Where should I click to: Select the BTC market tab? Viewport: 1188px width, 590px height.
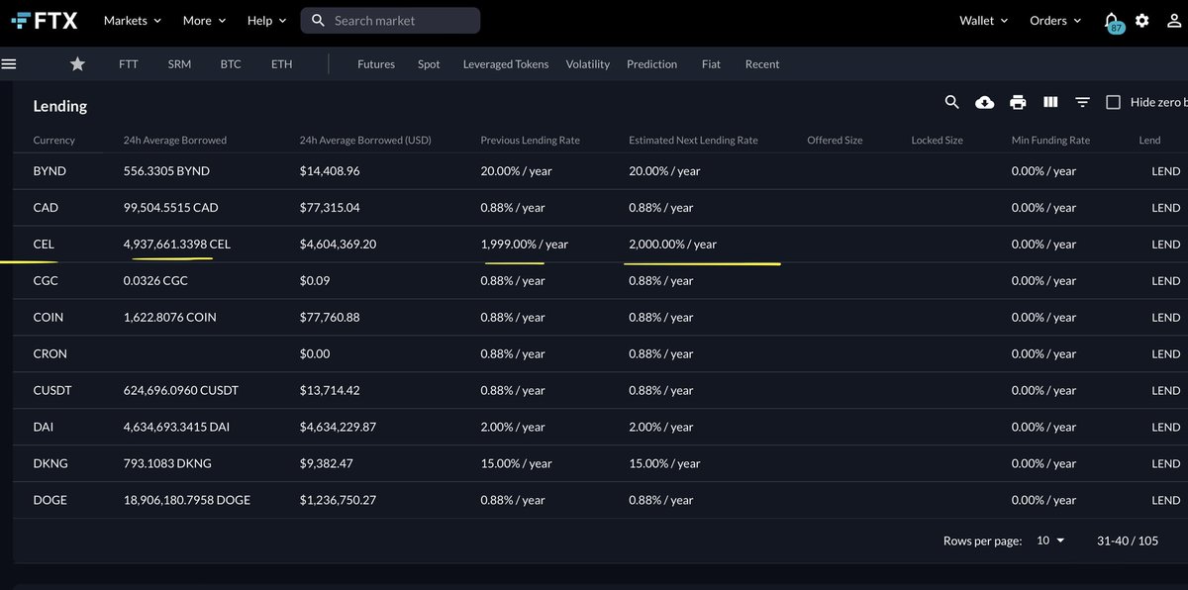coord(231,63)
